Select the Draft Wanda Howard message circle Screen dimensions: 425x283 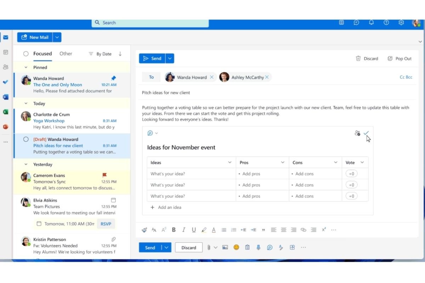pos(26,139)
